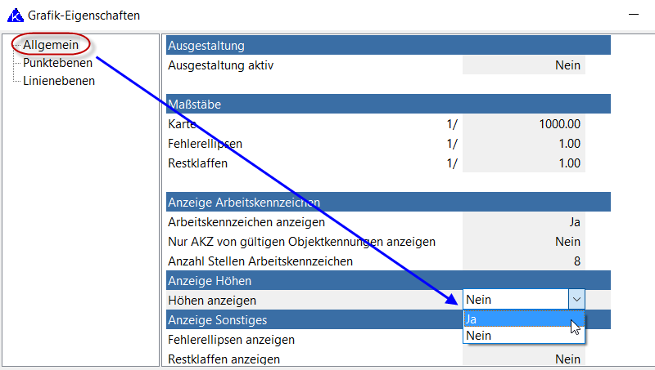Viewport: 655px width, 370px height.
Task: Edit Anzahl Stellen Arbeitskennzeichen value 8
Action: point(524,261)
